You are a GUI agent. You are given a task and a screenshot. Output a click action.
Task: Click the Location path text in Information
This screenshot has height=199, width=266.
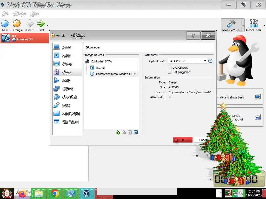[x=191, y=92]
